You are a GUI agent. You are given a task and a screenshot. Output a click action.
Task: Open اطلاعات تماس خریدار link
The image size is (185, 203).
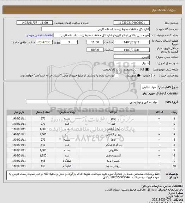coord(40,35)
